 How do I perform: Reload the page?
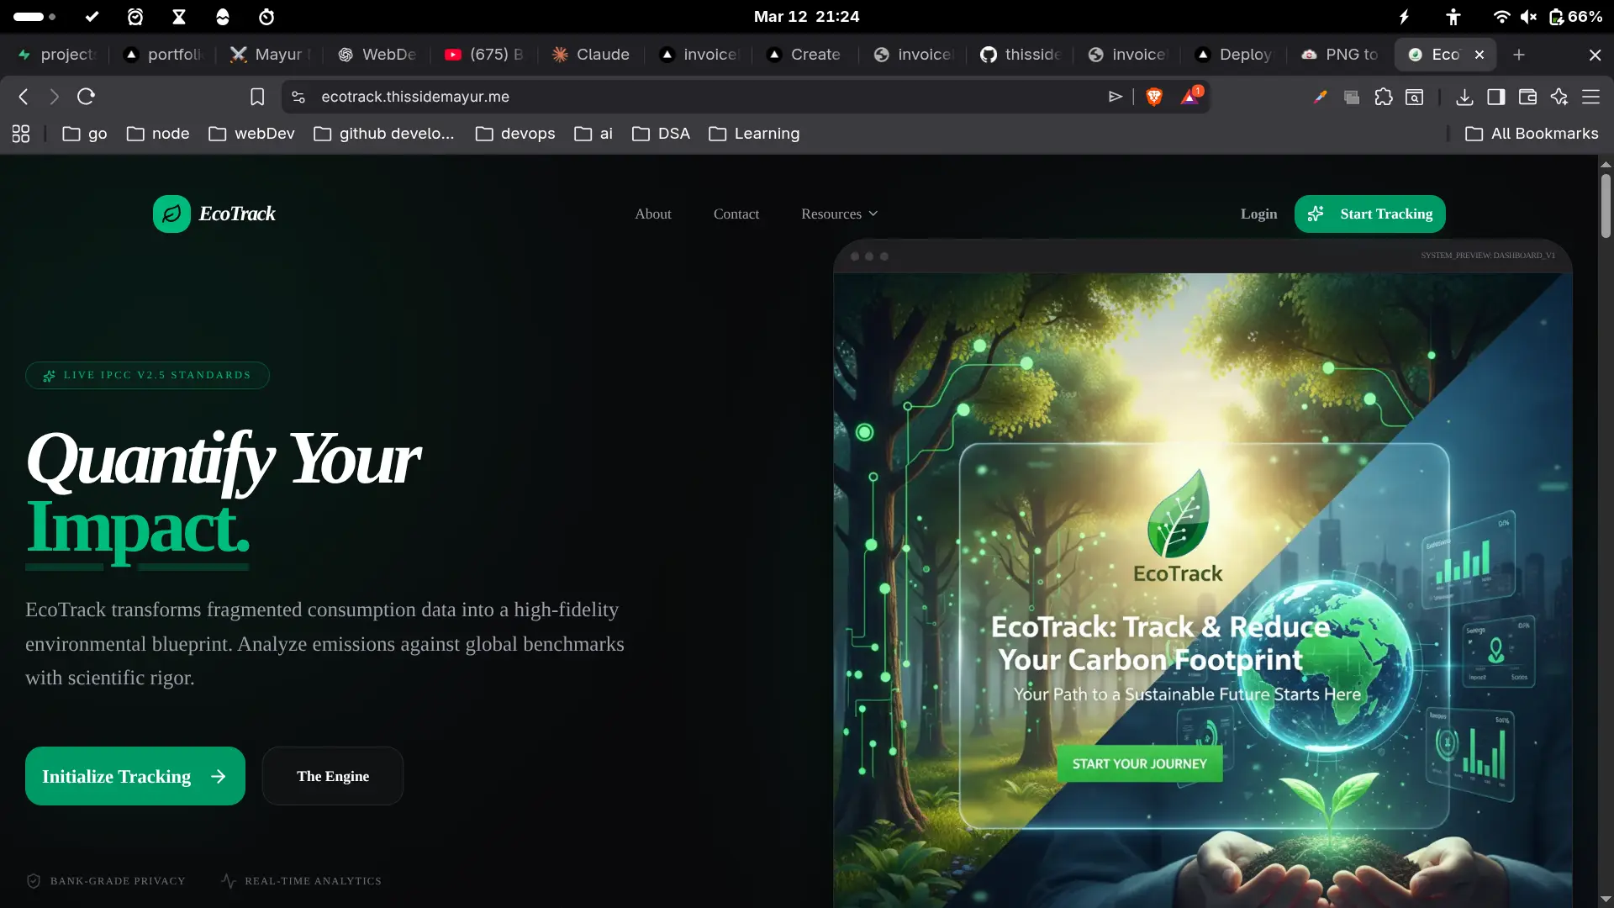[86, 97]
